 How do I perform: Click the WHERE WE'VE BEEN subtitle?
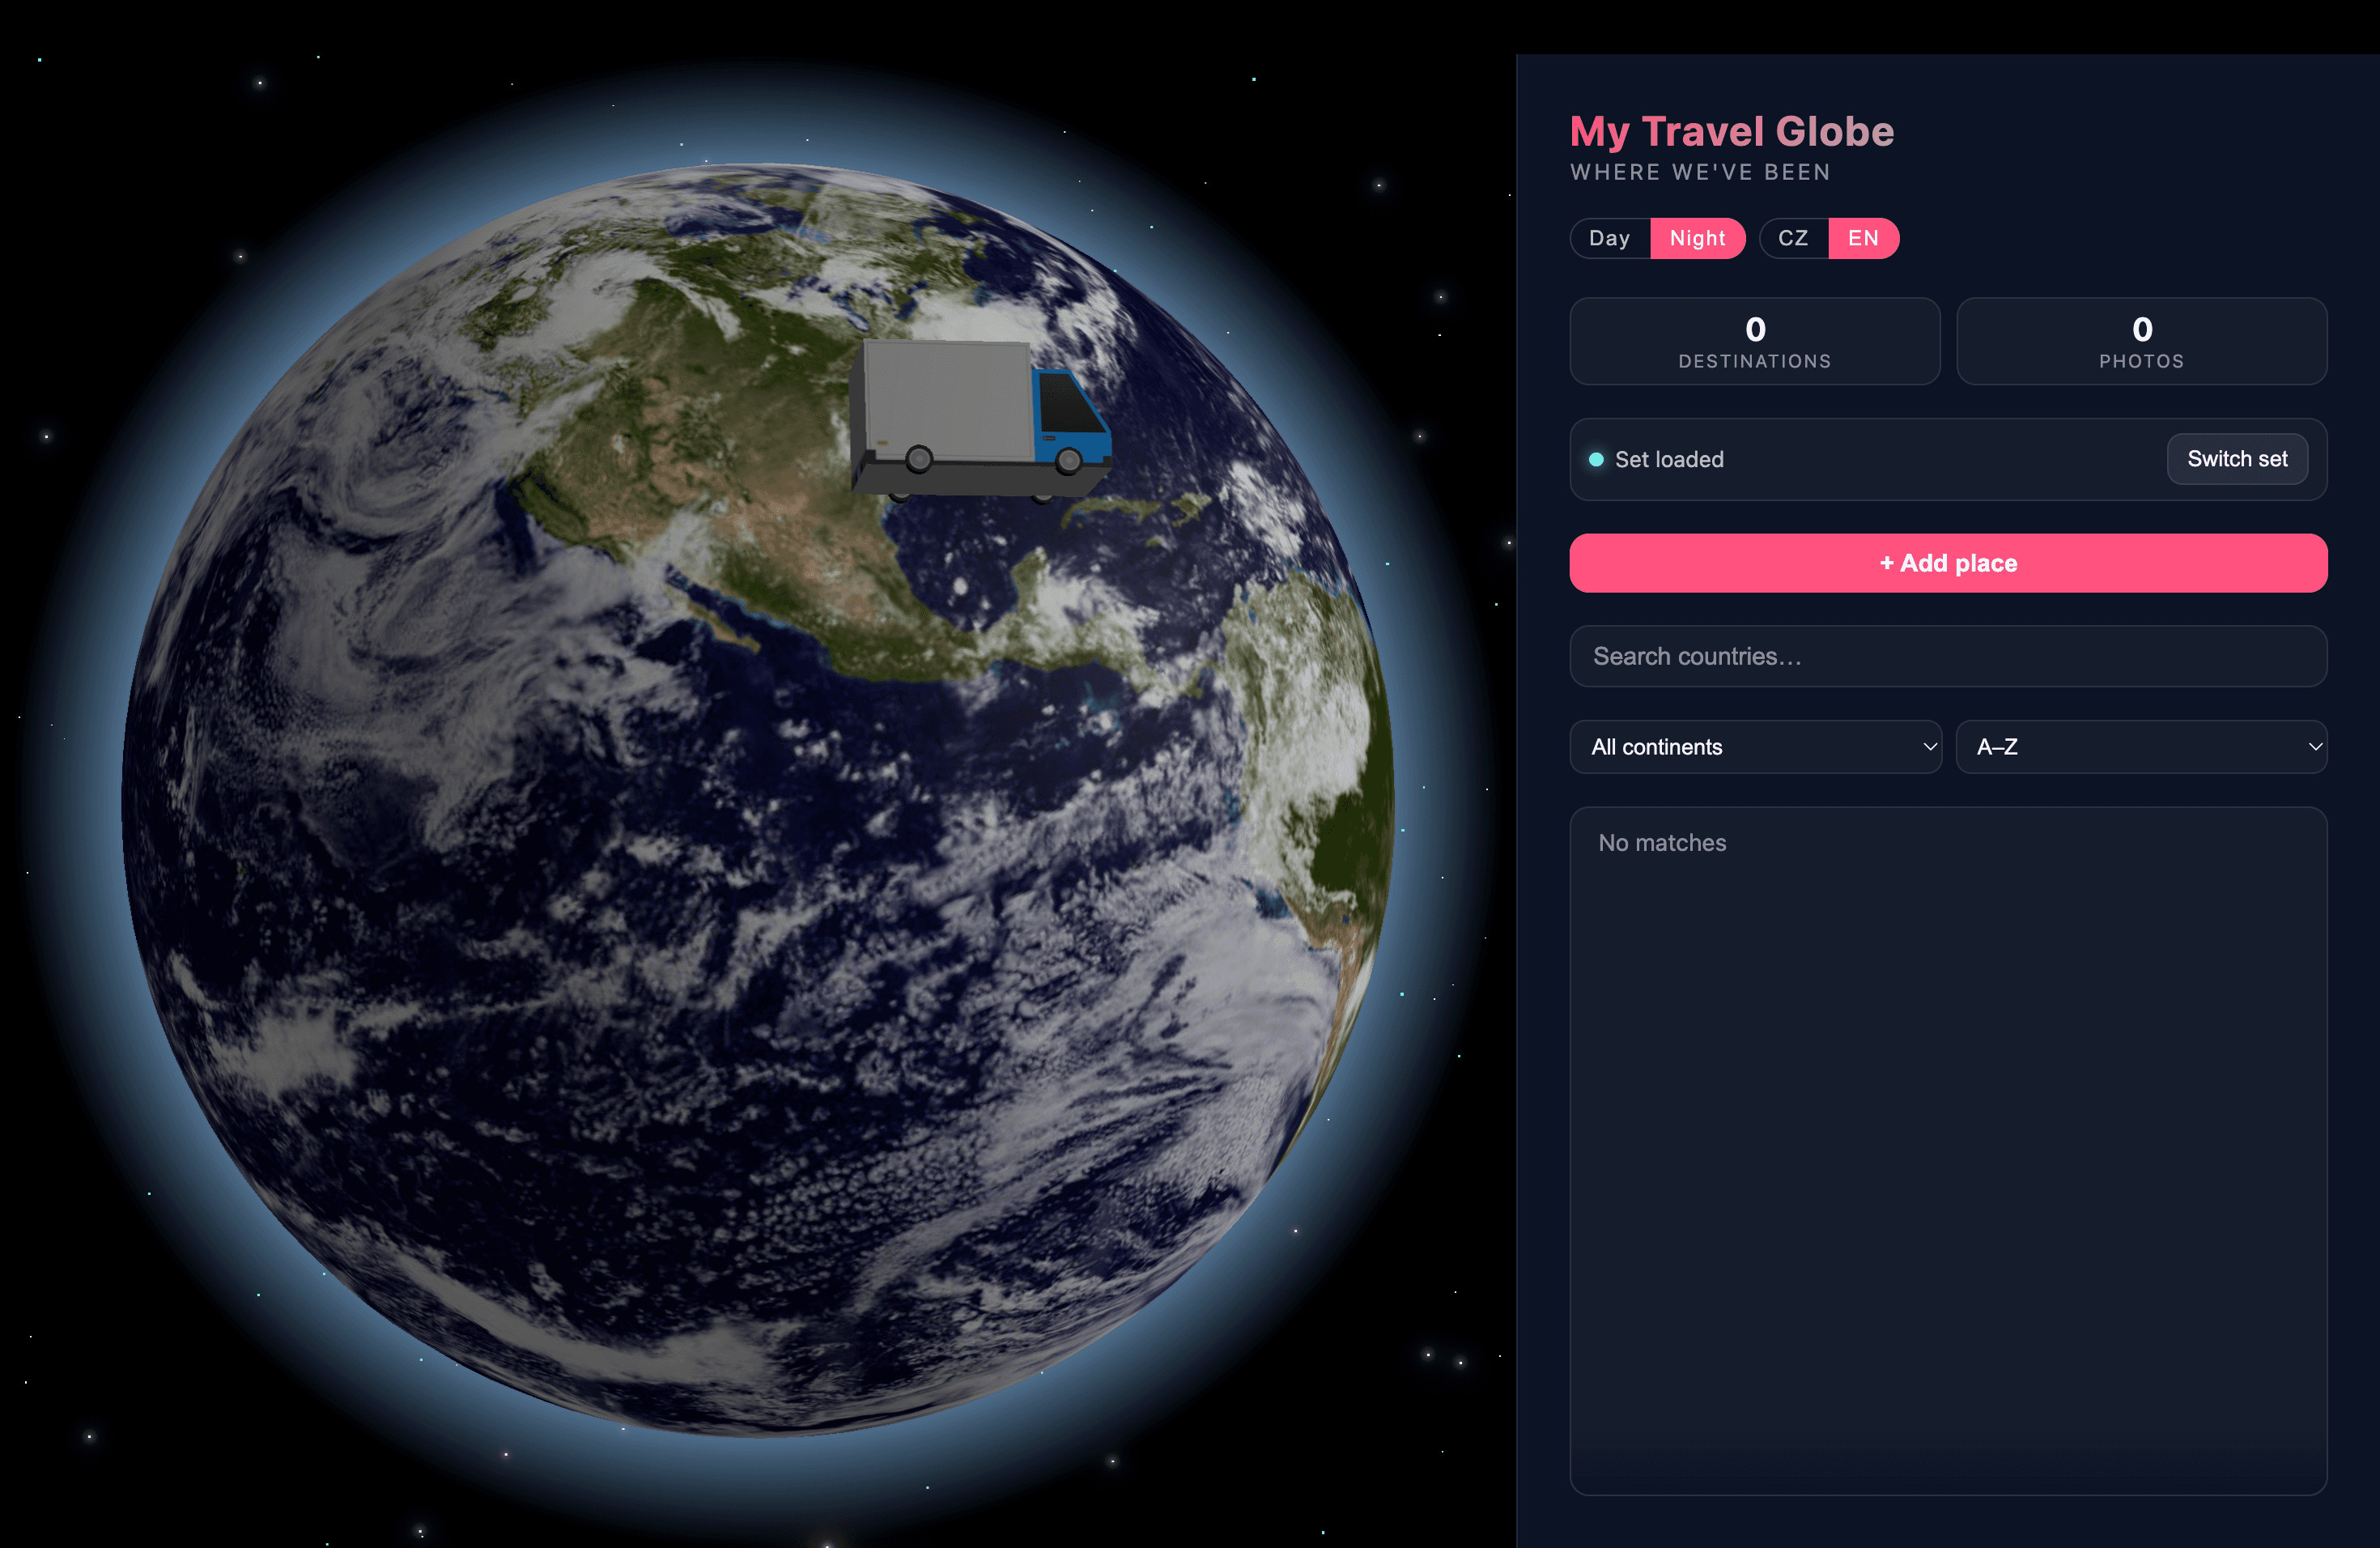[1700, 172]
